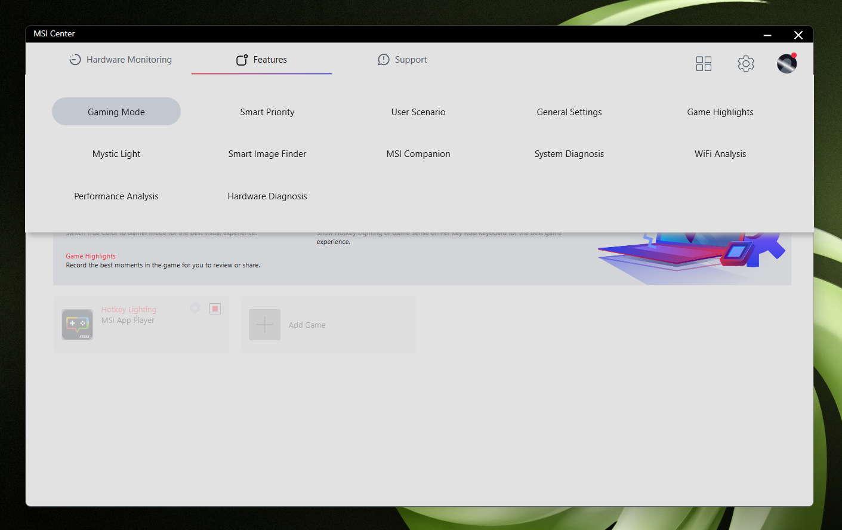The image size is (842, 530).
Task: Open the Support tab
Action: (x=402, y=60)
